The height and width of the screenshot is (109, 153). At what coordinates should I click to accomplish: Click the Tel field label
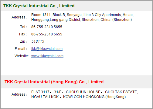pos(23,27)
